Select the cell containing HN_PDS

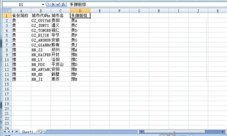[41, 65]
